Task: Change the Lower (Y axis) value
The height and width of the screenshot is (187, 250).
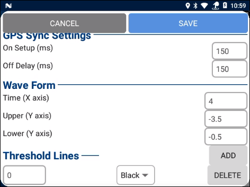Action: point(226,137)
